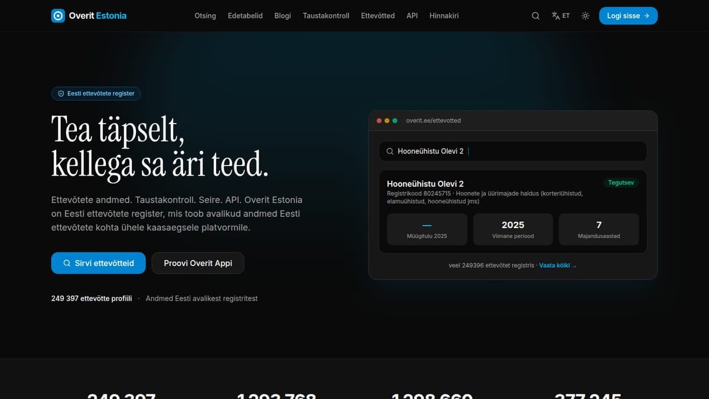Select Ettevõtted in the top navigation
Image resolution: width=709 pixels, height=399 pixels.
[378, 16]
